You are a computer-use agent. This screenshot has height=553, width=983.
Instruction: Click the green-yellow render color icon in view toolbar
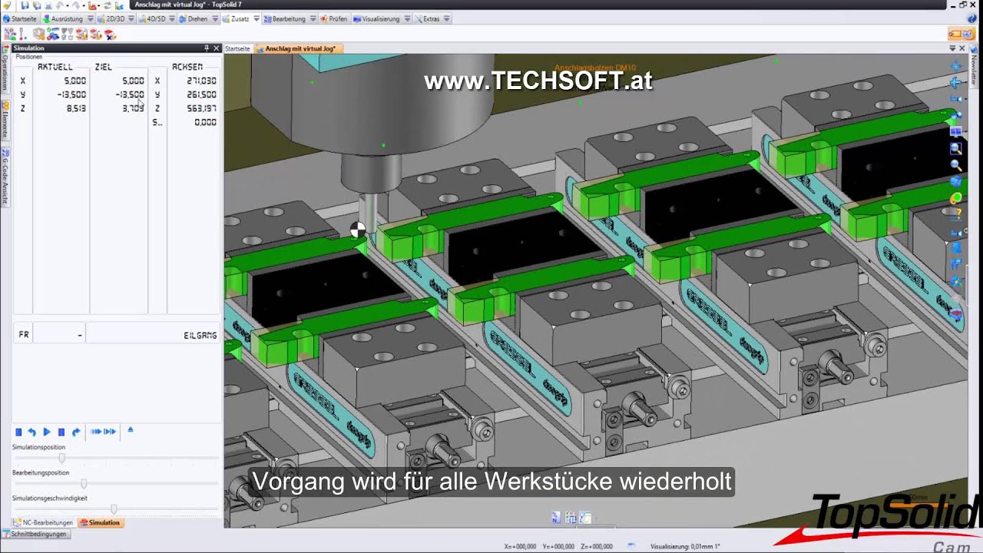(956, 198)
